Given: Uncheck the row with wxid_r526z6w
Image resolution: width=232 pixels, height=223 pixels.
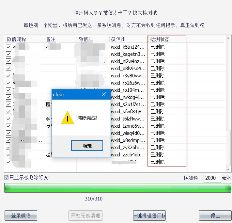Looking at the screenshot, I should [x=8, y=83].
